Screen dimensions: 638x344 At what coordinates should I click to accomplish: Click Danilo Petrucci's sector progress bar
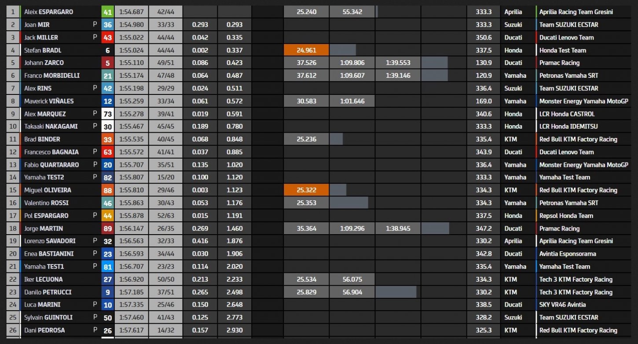[x=396, y=292]
